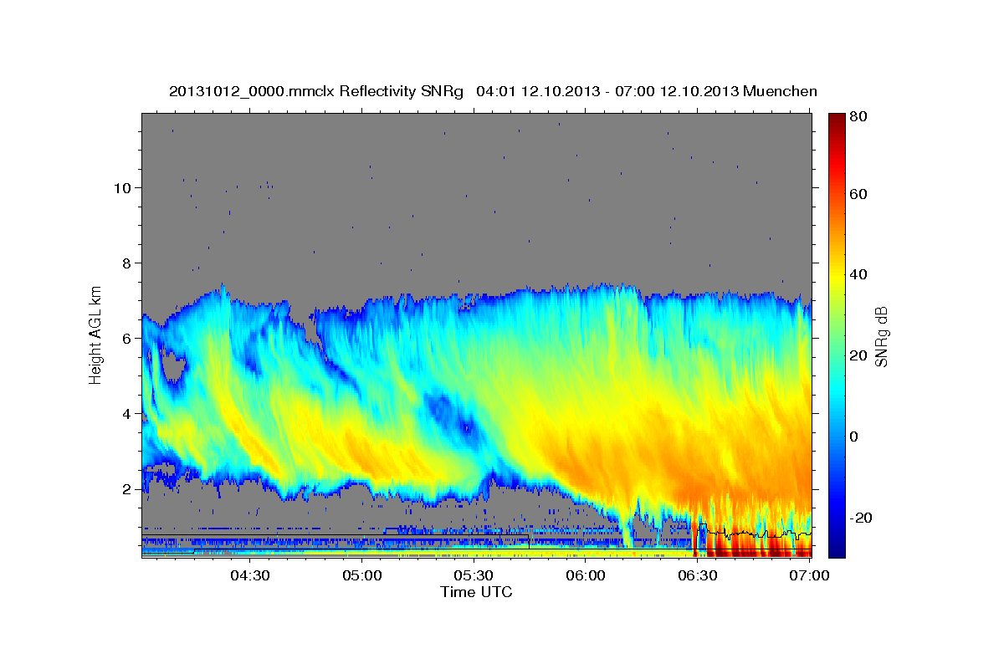The height and width of the screenshot is (669, 1004).
Task: Click the colorbar value 20
Action: click(x=859, y=355)
